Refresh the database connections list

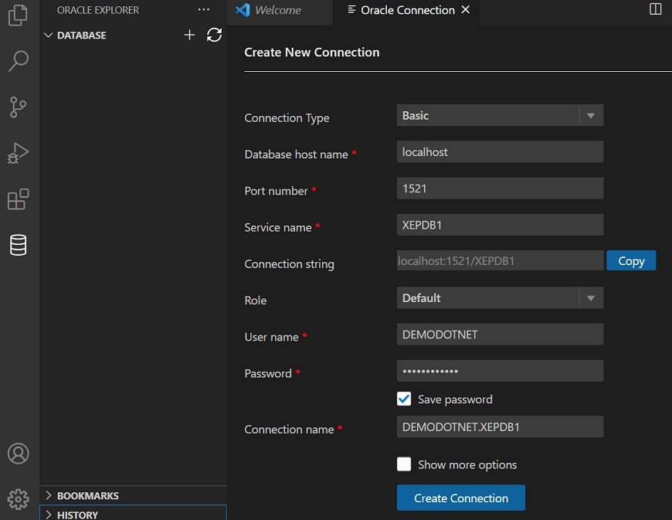click(215, 35)
